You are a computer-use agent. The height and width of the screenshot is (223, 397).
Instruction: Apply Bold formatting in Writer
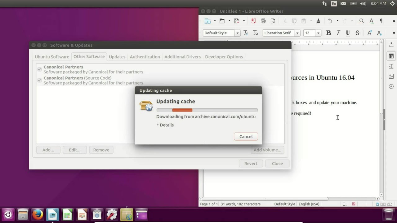coord(328,33)
